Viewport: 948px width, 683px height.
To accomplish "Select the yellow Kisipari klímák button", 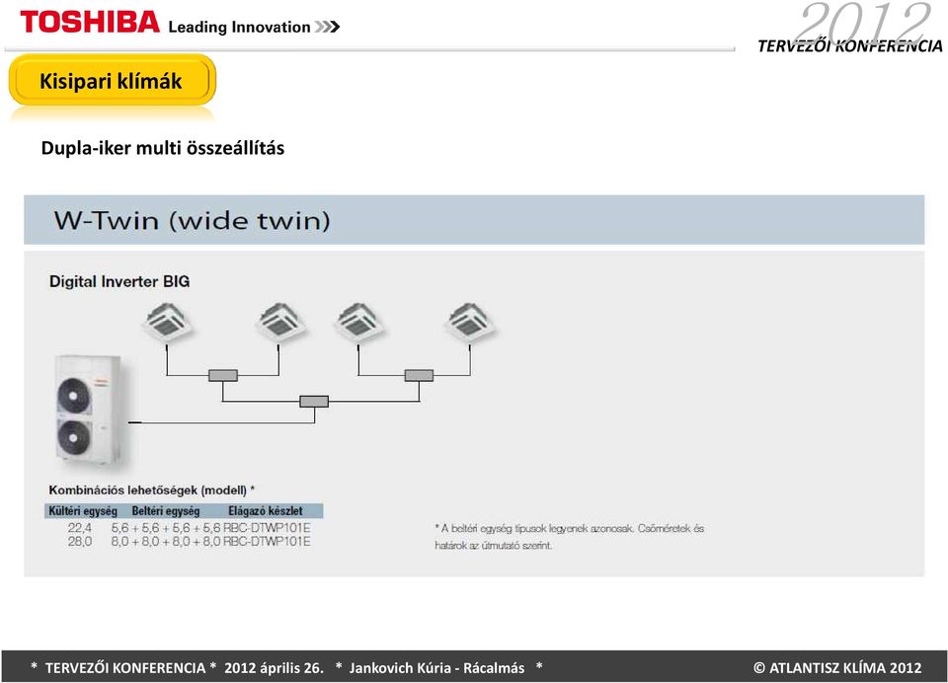I will click(x=112, y=80).
